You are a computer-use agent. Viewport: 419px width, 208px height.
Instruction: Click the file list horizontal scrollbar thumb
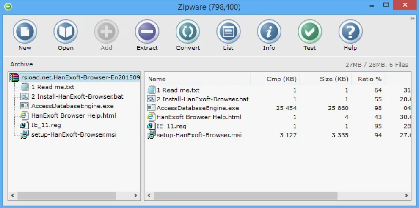pos(246,195)
